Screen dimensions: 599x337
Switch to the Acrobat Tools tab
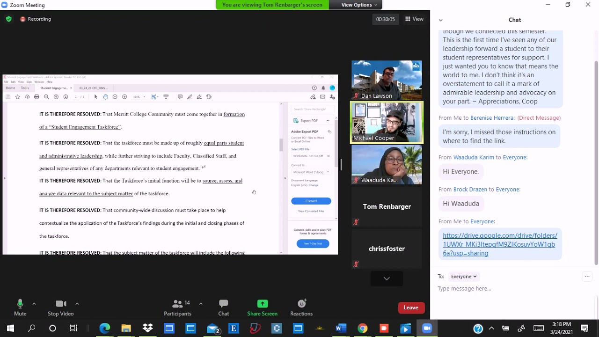25,88
